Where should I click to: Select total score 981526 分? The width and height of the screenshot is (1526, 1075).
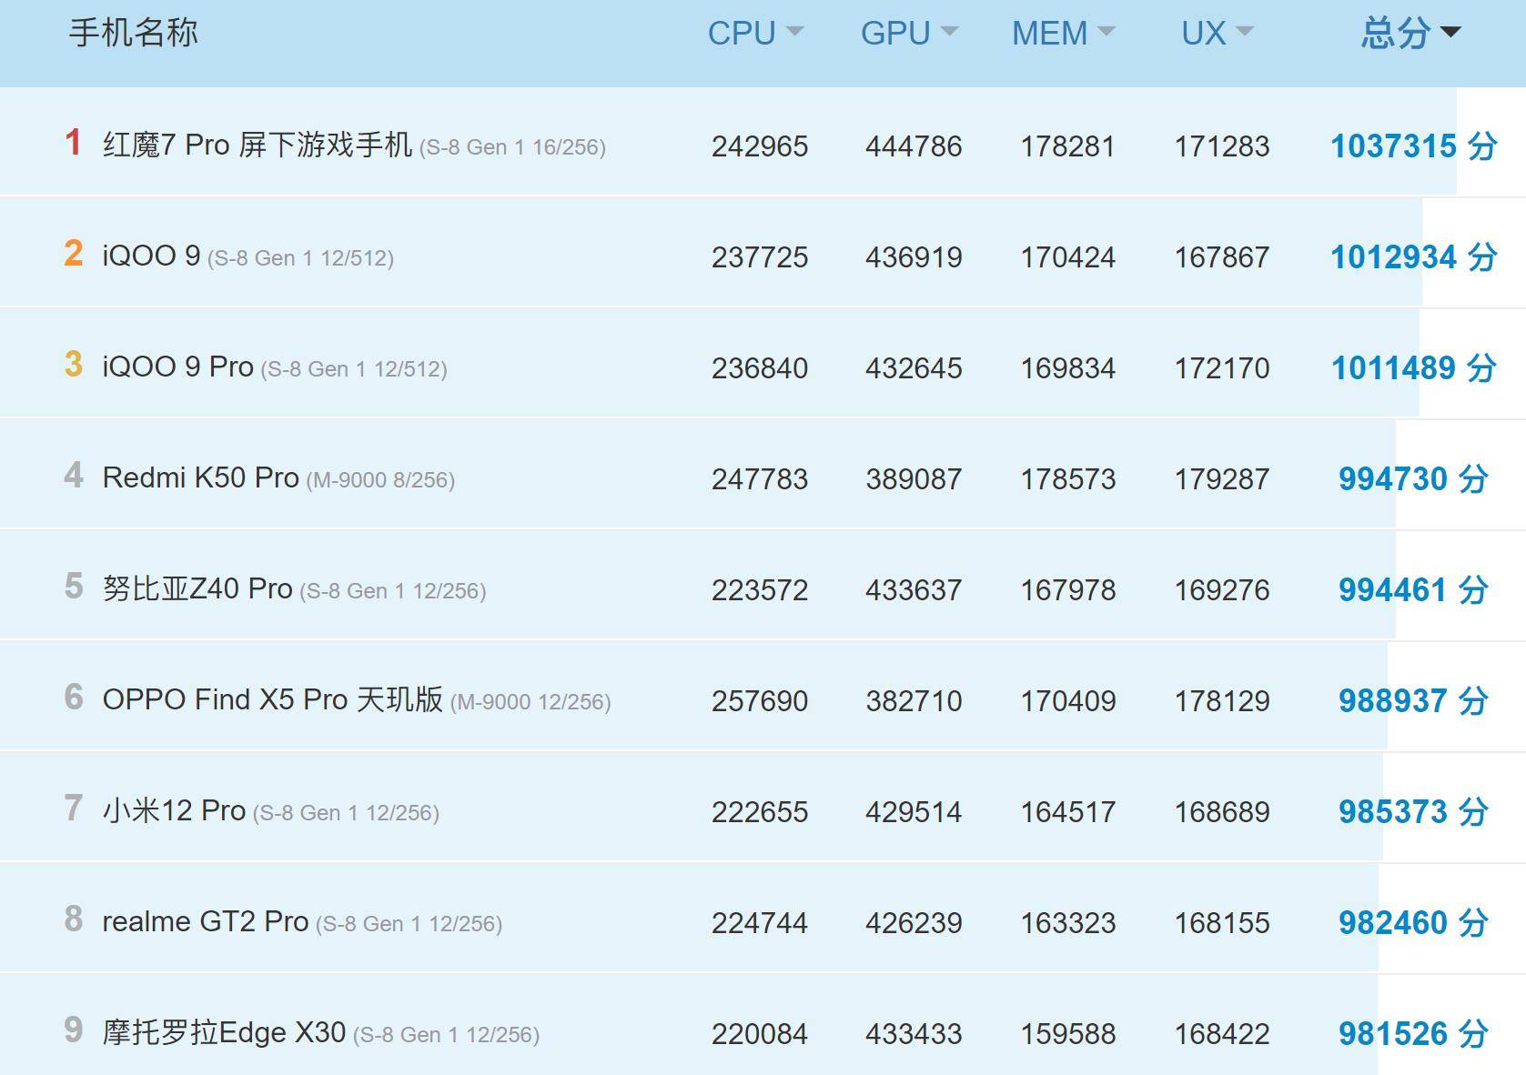pos(1413,1033)
